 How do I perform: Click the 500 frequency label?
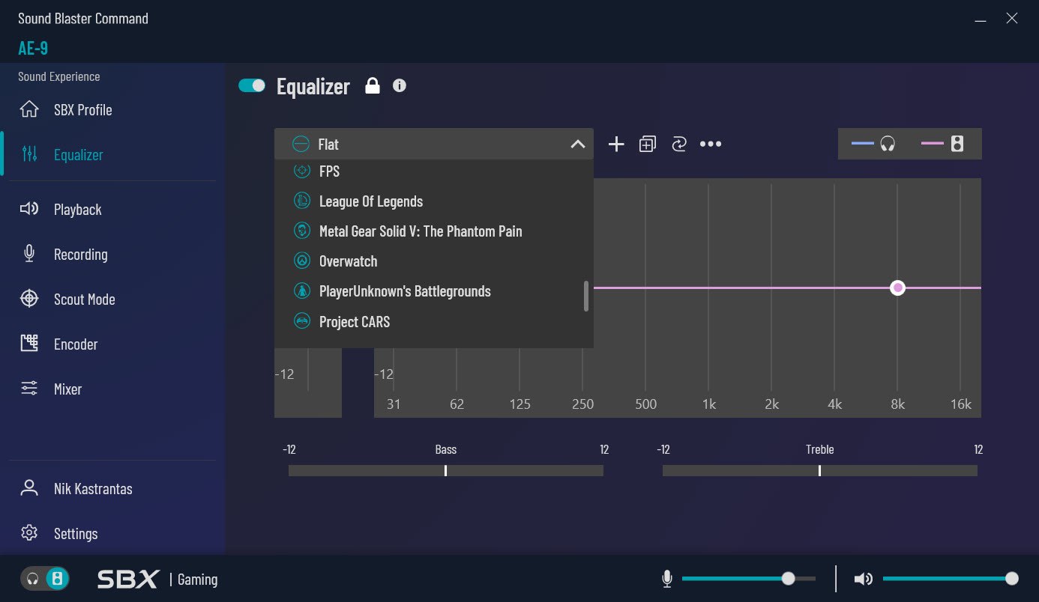pyautogui.click(x=645, y=404)
